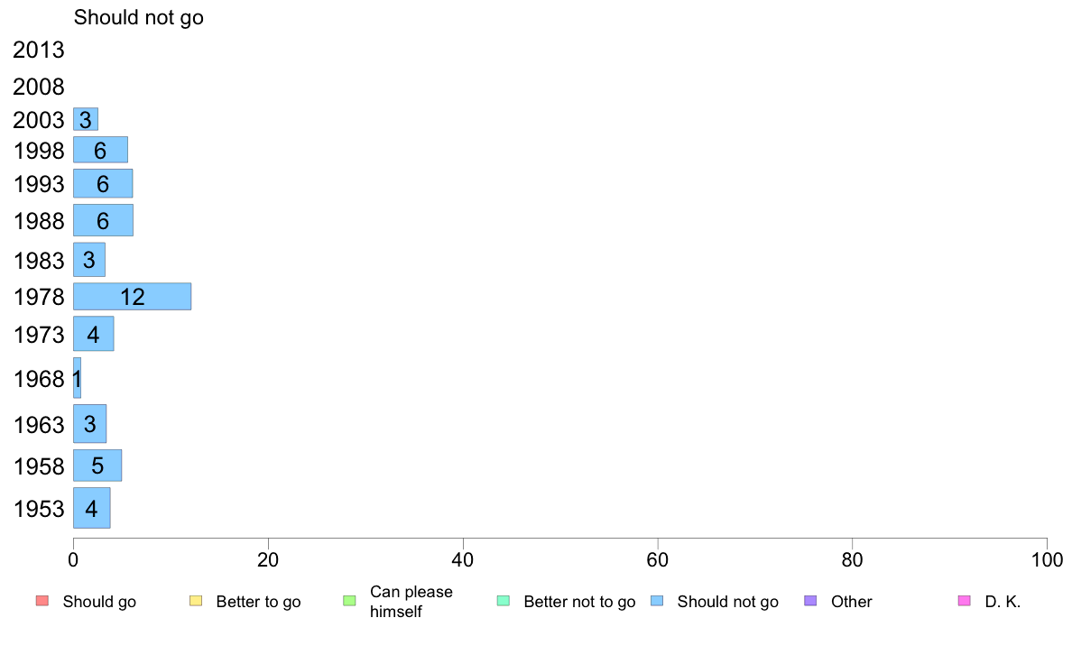Select the 1978 bar showing 12
This screenshot has height=664, width=1072.
pos(132,297)
